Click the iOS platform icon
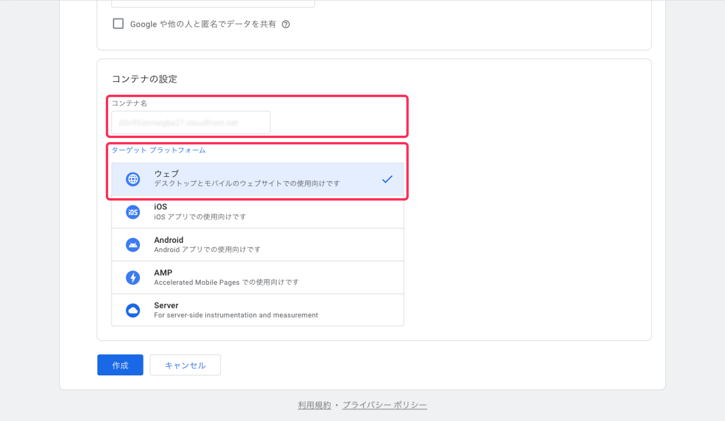The width and height of the screenshot is (725, 421). [133, 212]
